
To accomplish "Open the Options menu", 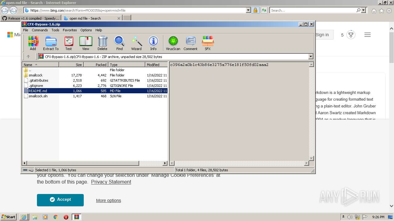I will pyautogui.click(x=86, y=30).
